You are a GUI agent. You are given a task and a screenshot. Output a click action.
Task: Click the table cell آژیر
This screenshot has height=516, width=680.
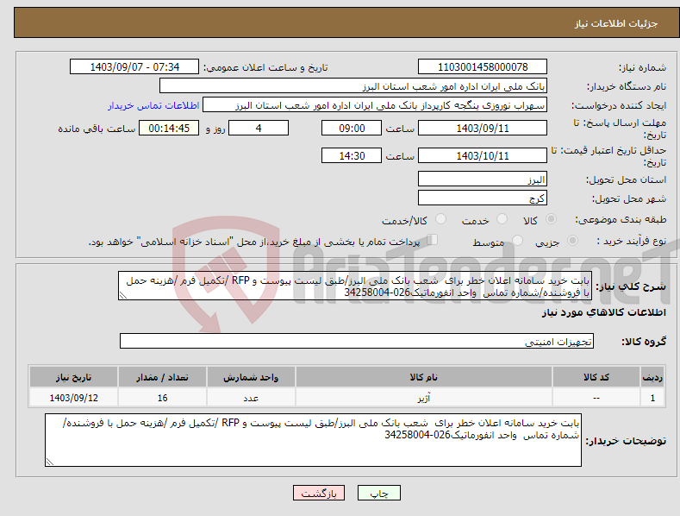(424, 398)
